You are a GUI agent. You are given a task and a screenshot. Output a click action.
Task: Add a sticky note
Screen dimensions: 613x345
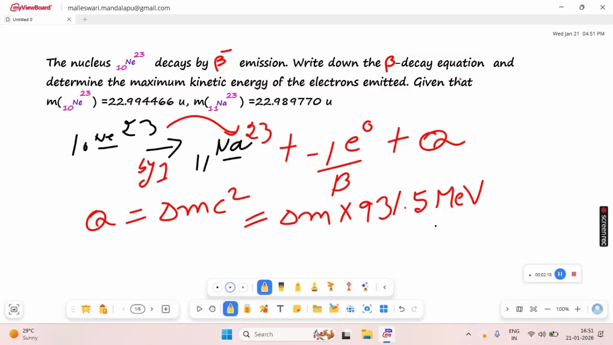[297, 309]
